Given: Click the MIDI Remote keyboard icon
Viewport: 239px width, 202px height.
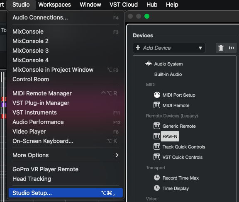Looking at the screenshot, I should point(157,105).
